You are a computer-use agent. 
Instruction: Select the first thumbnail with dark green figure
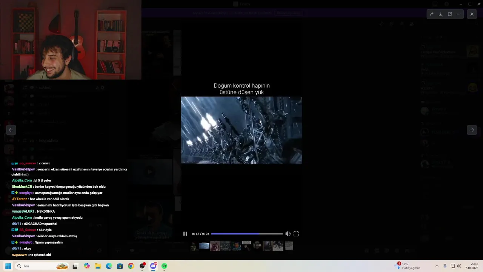(194, 246)
